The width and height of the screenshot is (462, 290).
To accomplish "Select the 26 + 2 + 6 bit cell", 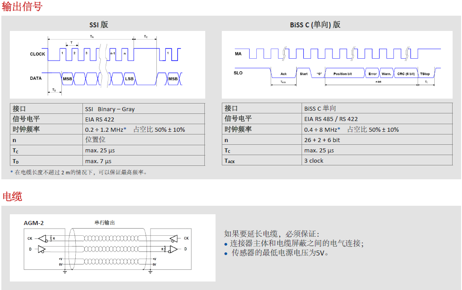I will 322,140.
